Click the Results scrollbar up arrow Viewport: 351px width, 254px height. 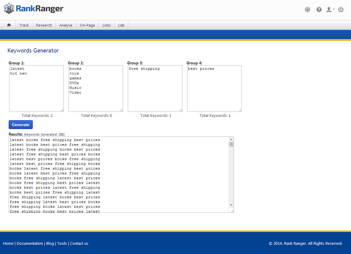pyautogui.click(x=231, y=139)
